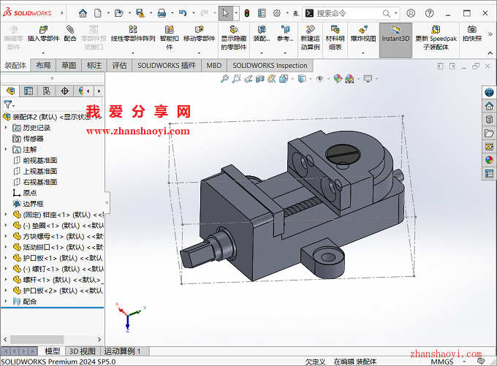Open the SOLIDWORKS Inspection tab
This screenshot has width=497, height=366.
[x=270, y=65]
